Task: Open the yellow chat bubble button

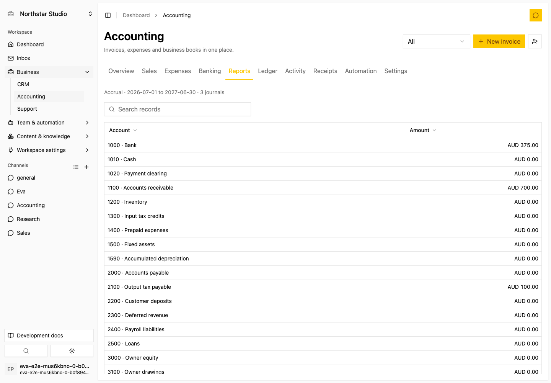Action: (536, 15)
